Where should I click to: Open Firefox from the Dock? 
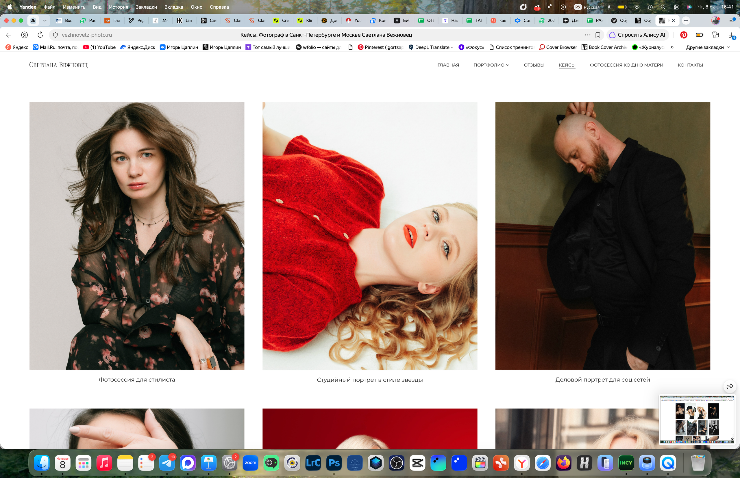tap(564, 463)
